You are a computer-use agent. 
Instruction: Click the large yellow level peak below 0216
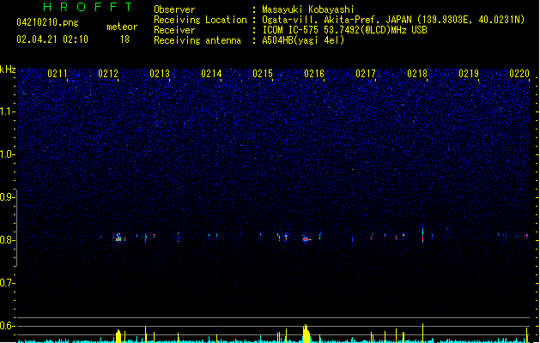click(306, 334)
